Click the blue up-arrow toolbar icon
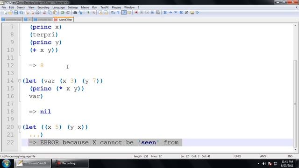The image size is (299, 168). pyautogui.click(x=171, y=13)
